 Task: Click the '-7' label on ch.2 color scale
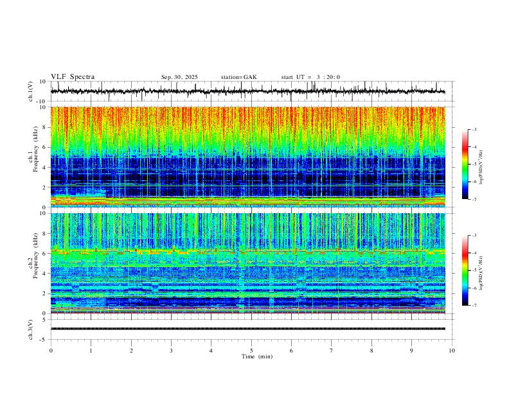click(x=474, y=305)
